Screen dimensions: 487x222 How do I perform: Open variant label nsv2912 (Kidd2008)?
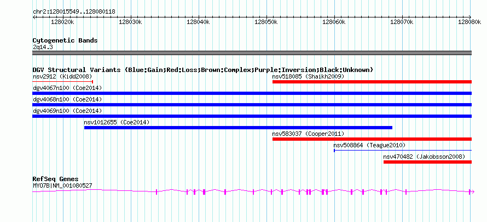pos(62,76)
